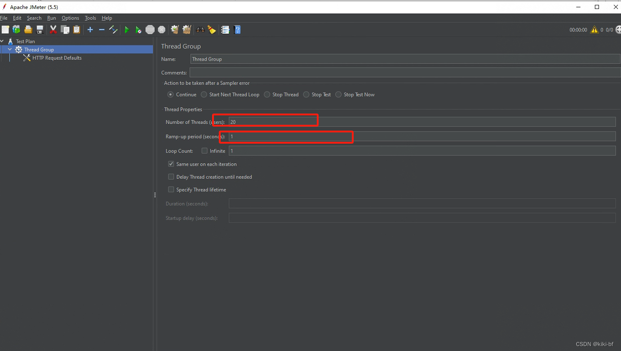Click the Startup delay (seconds) field
Viewport: 621px width, 351px height.
point(422,218)
